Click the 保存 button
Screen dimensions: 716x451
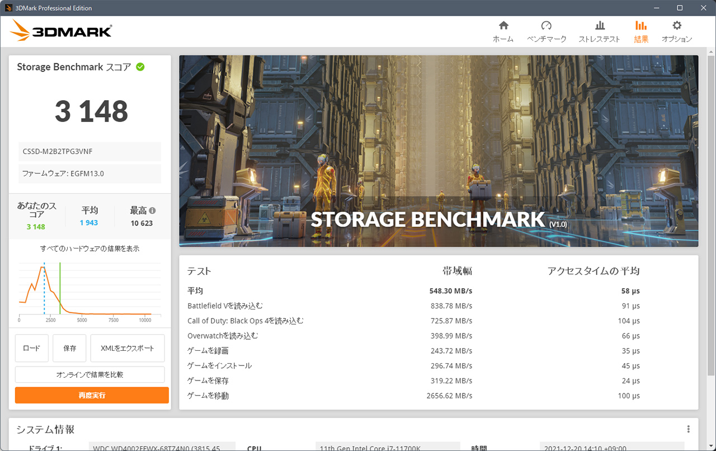click(70, 348)
